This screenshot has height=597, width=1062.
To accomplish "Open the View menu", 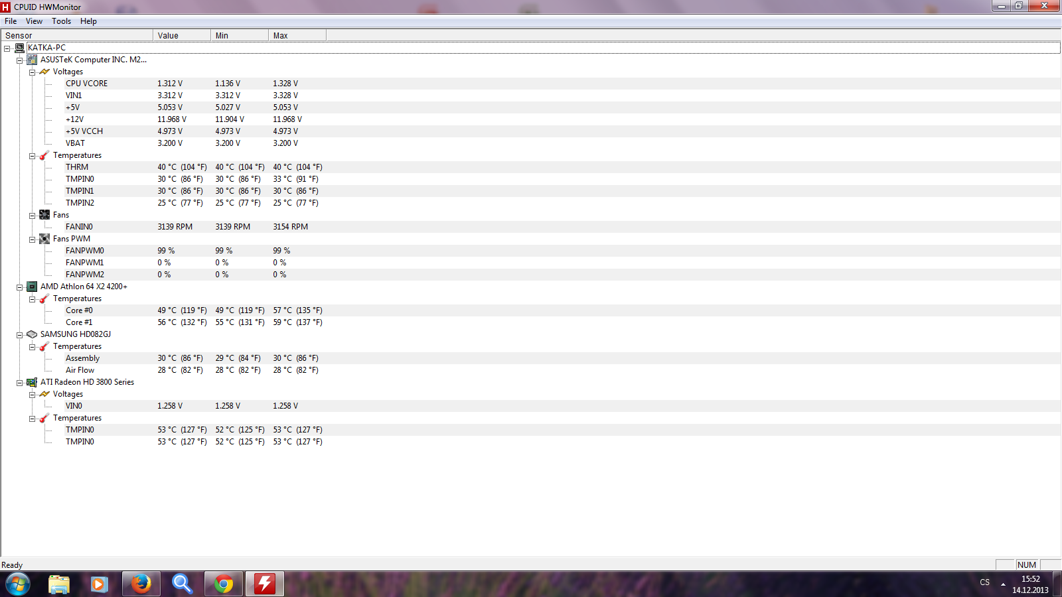I will click(34, 21).
